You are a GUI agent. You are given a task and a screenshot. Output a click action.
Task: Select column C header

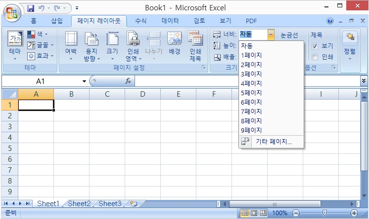tap(107, 94)
